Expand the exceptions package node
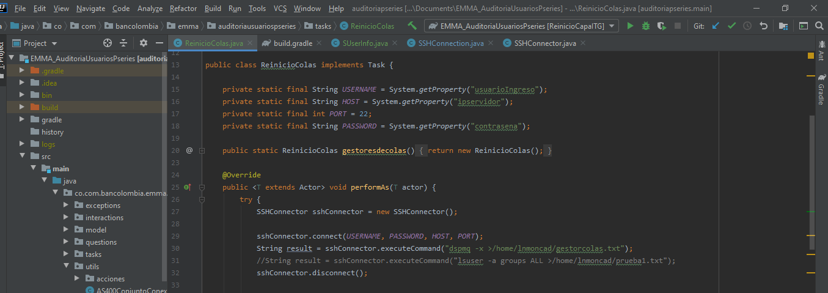The image size is (828, 293). click(66, 206)
